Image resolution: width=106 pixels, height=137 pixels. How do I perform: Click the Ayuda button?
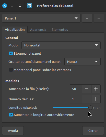click(13, 131)
